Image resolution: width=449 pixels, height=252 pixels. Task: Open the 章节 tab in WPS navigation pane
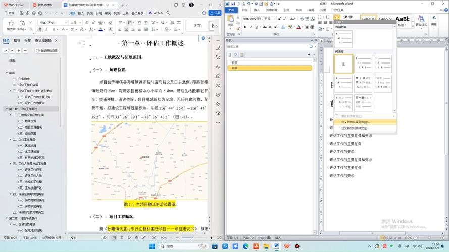click(17, 40)
